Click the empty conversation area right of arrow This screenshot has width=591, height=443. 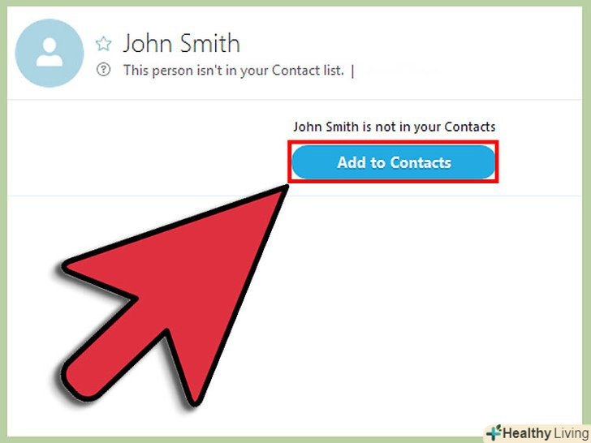434,309
